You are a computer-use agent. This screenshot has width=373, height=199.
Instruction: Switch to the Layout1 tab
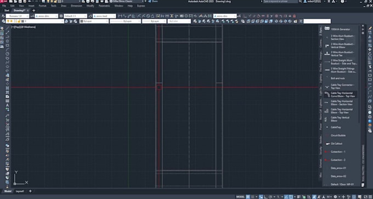(20, 191)
